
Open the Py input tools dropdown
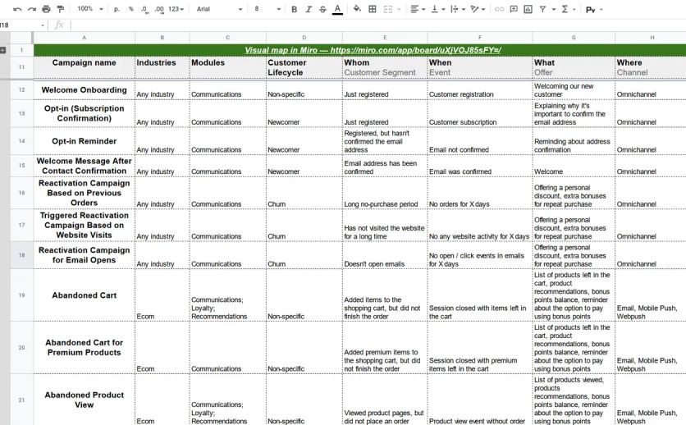[594, 9]
